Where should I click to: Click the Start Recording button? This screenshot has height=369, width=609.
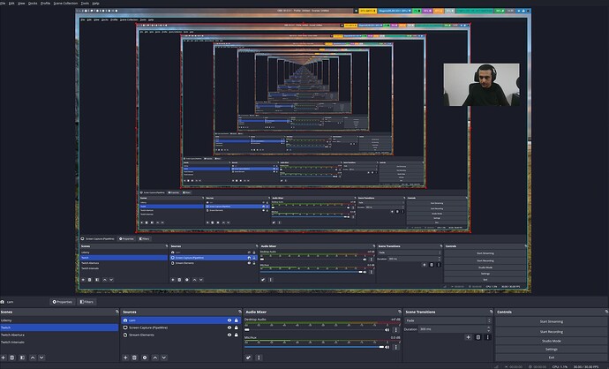[552, 330]
